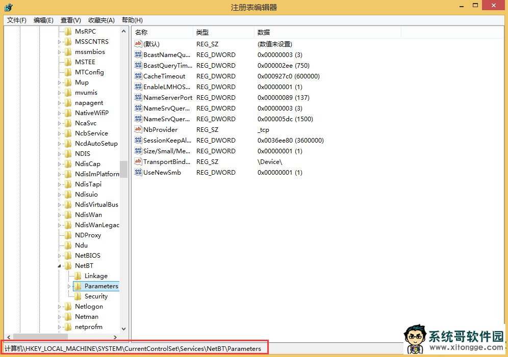Collapse the NetBT tree node
The image size is (508, 357).
click(59, 266)
